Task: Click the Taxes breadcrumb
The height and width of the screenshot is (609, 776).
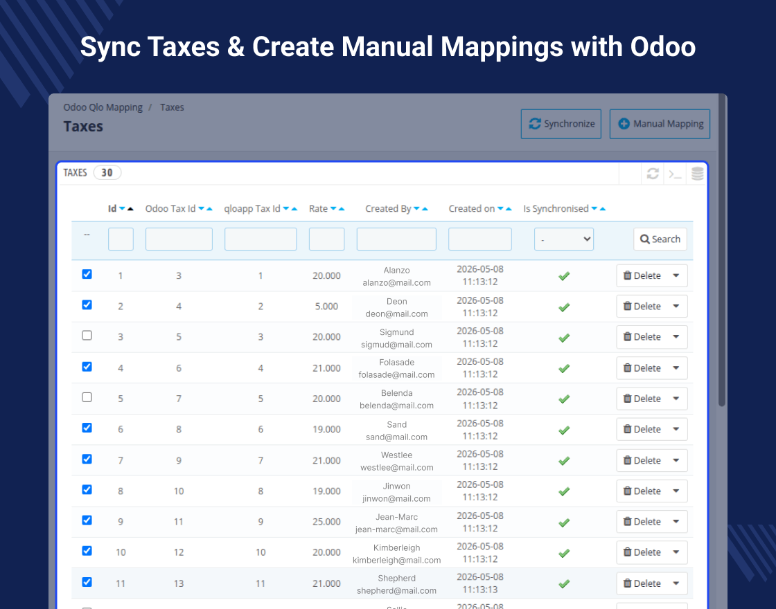Action: (x=172, y=107)
